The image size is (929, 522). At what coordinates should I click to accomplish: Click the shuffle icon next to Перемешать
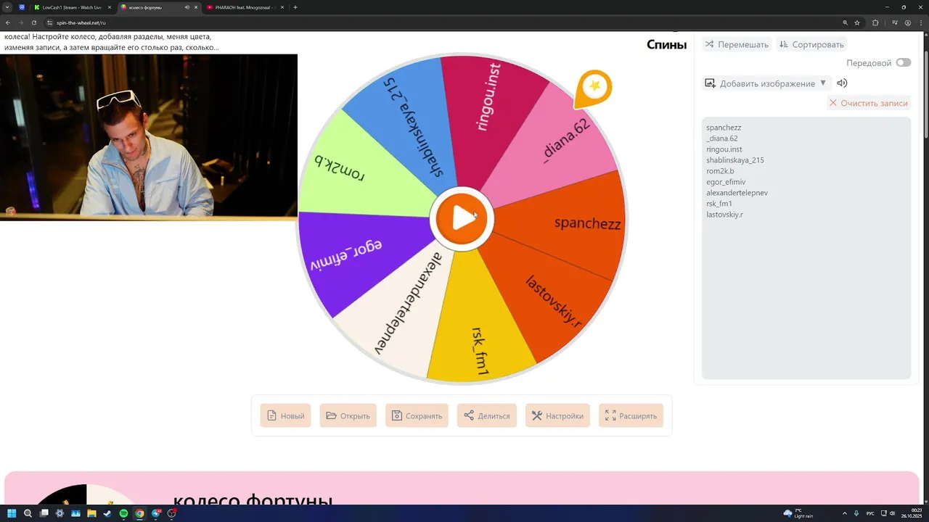709,44
